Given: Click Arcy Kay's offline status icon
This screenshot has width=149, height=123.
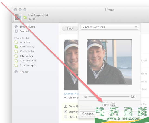Looking at the screenshot, I should 16,42.
